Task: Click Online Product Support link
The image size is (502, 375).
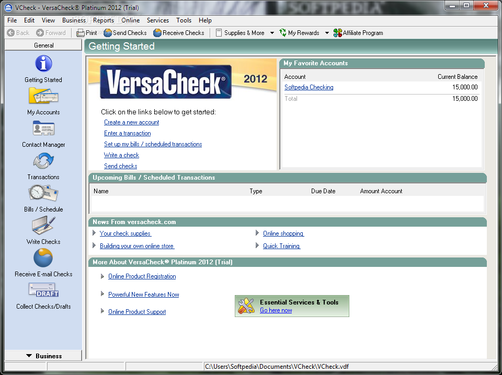Action: click(137, 312)
